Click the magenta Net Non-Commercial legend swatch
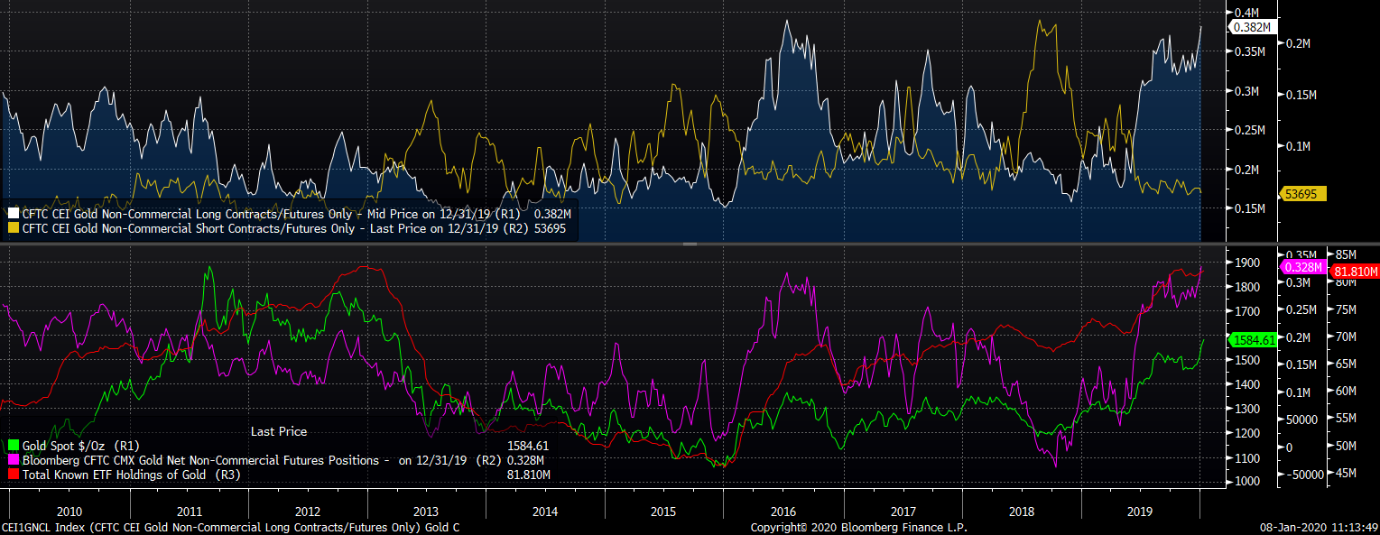 (13, 460)
